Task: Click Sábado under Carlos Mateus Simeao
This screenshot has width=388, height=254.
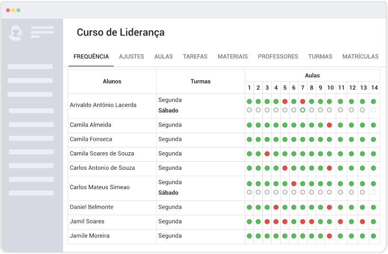Action: coord(168,193)
